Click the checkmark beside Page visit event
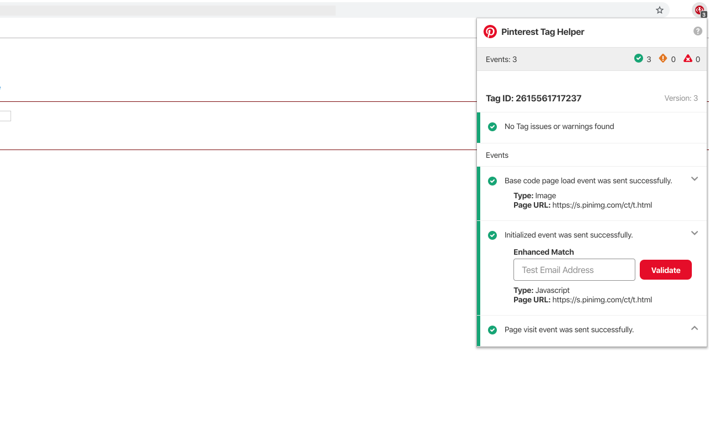This screenshot has height=443, width=709. coord(492,329)
